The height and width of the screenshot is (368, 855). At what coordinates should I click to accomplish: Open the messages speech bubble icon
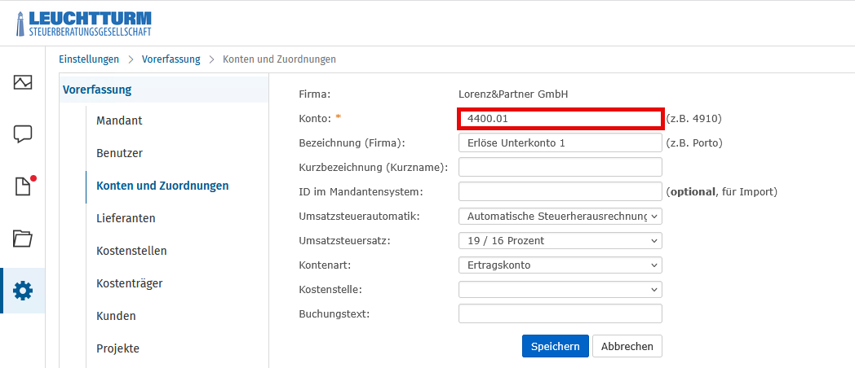click(x=23, y=134)
